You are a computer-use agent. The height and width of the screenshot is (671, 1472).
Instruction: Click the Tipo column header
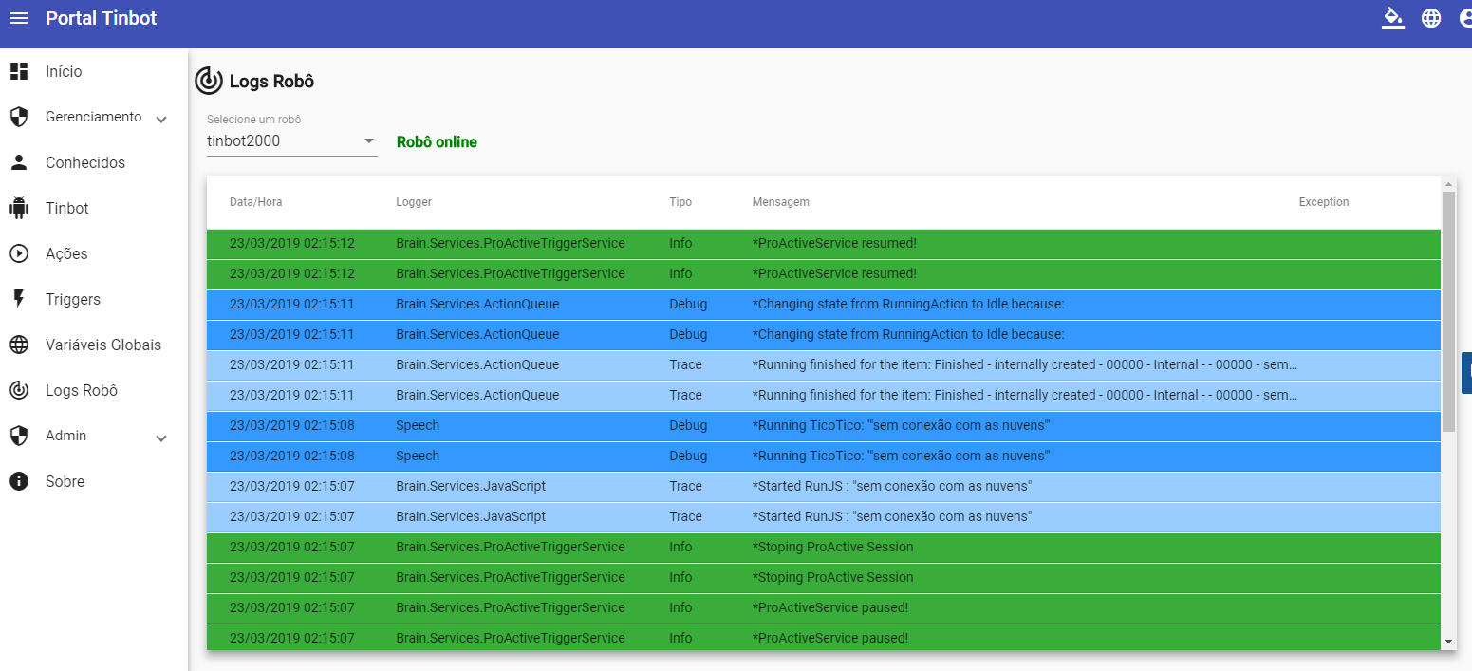coord(680,202)
